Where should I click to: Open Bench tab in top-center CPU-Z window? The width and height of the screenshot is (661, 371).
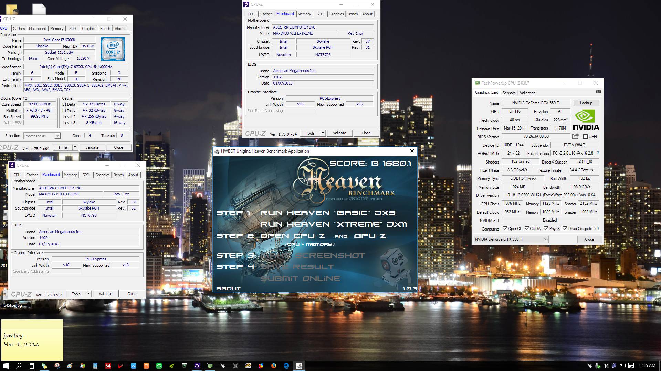coord(353,14)
